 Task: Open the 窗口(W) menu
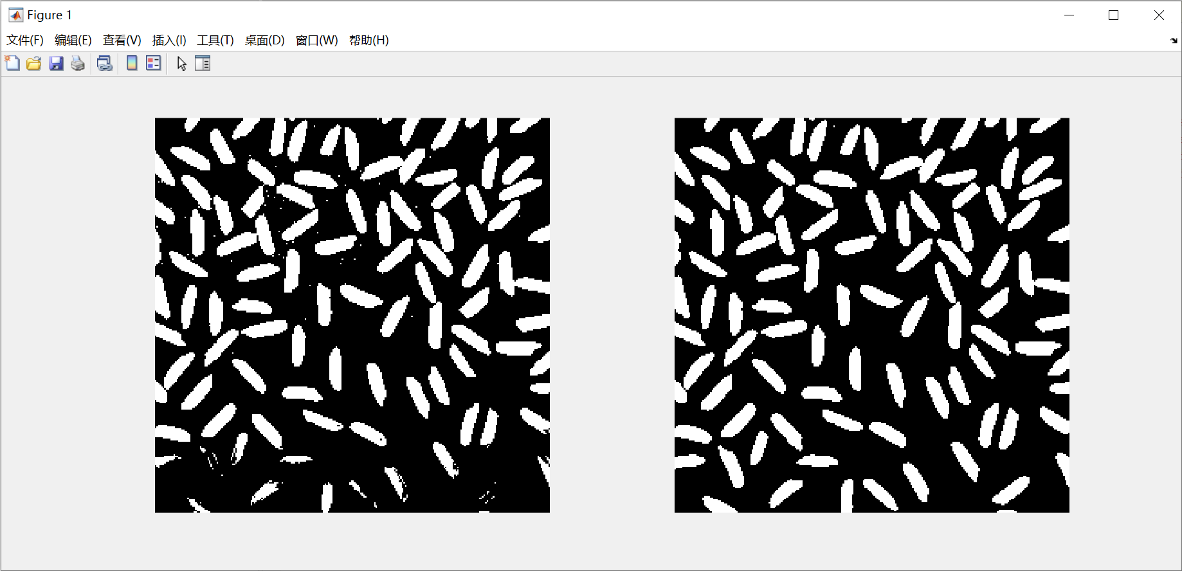pyautogui.click(x=317, y=41)
